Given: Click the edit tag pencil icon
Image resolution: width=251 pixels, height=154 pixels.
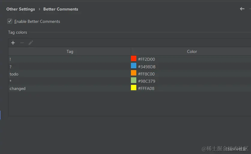Looking at the screenshot, I should tap(31, 43).
